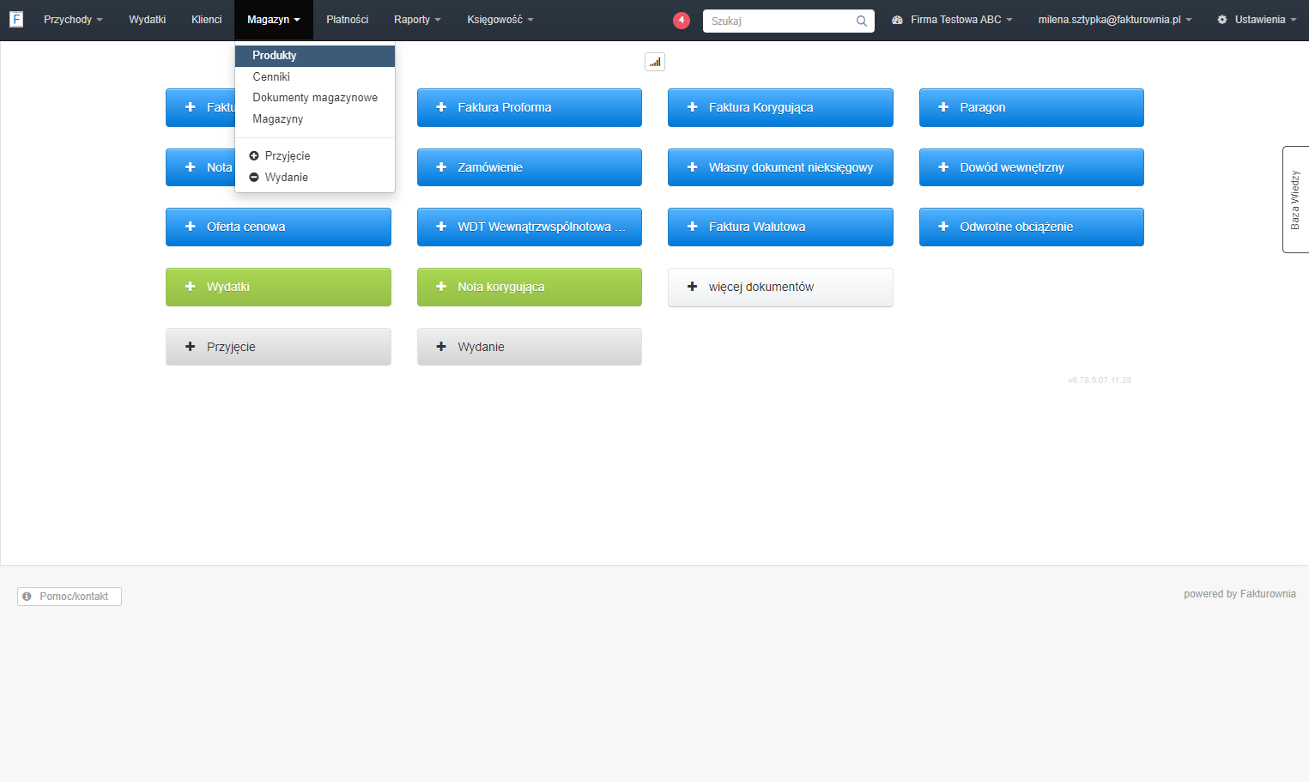Select Produkty from the Magazyn menu

pos(315,56)
